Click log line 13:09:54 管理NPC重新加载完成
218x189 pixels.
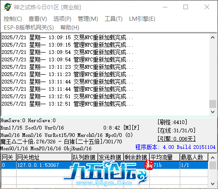tap(67, 59)
